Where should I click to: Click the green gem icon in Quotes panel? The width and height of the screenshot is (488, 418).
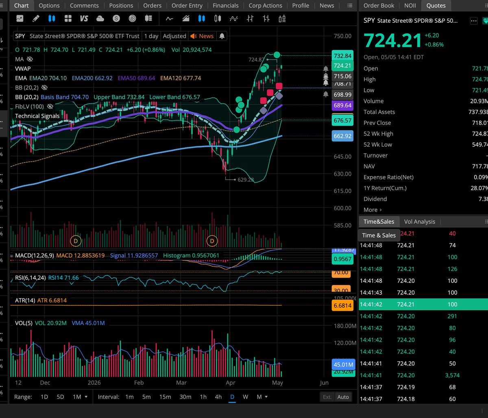(x=486, y=21)
